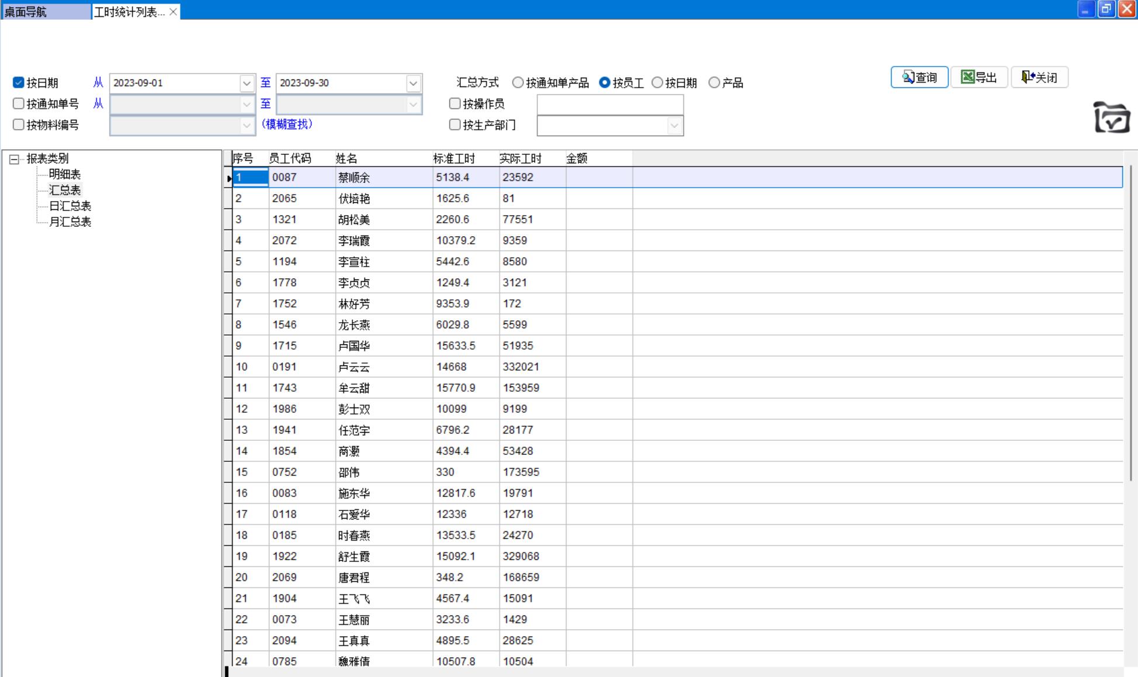
Task: Click the folder checkmark icon at right
Action: click(x=1111, y=118)
